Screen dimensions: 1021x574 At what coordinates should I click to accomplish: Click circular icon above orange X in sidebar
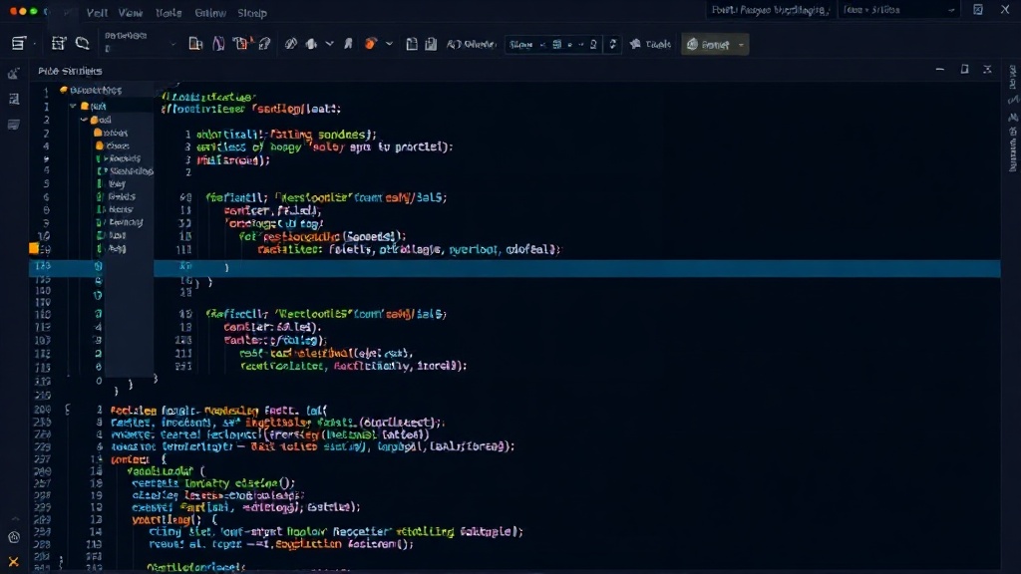coord(14,537)
